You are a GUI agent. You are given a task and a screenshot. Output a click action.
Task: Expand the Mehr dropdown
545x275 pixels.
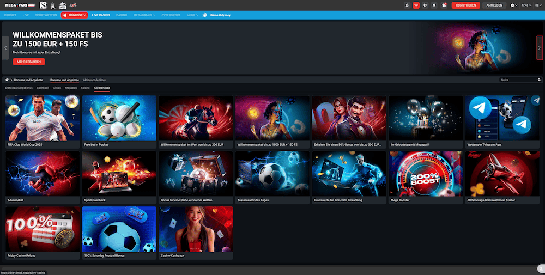192,15
